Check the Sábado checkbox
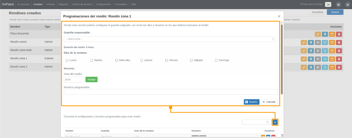Screen dimensions: 352x138 click(x=192, y=60)
